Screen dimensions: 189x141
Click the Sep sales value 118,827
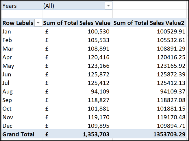99,100
